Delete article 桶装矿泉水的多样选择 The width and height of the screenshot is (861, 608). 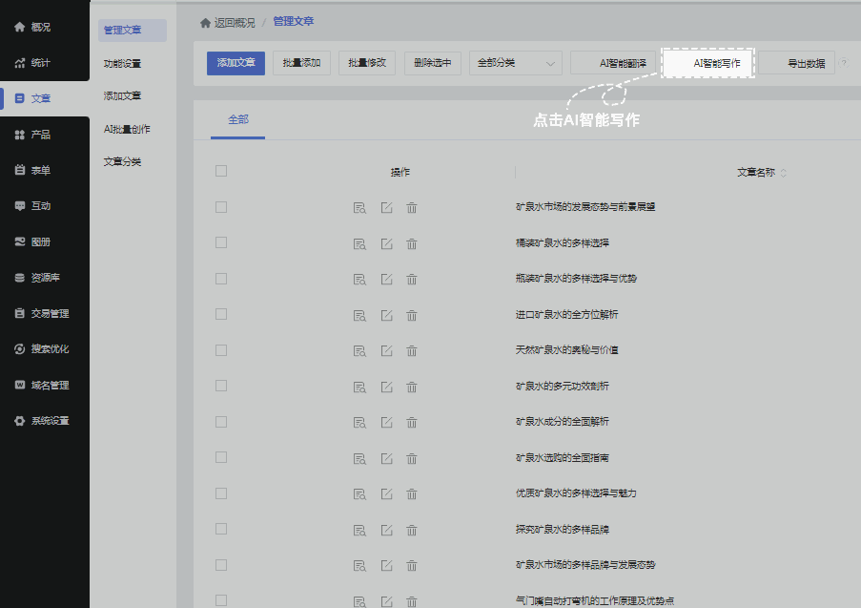point(412,244)
